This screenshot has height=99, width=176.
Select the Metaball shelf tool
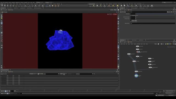coord(50,6)
